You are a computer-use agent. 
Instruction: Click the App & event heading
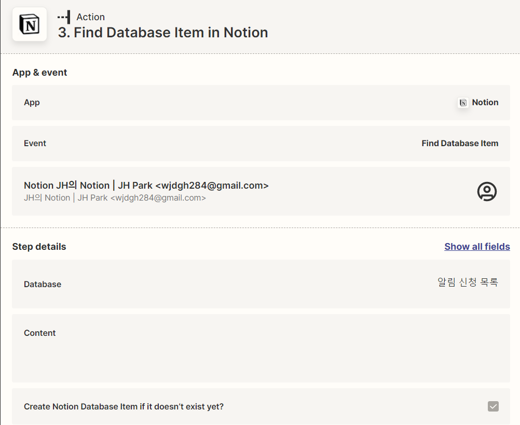(x=39, y=73)
